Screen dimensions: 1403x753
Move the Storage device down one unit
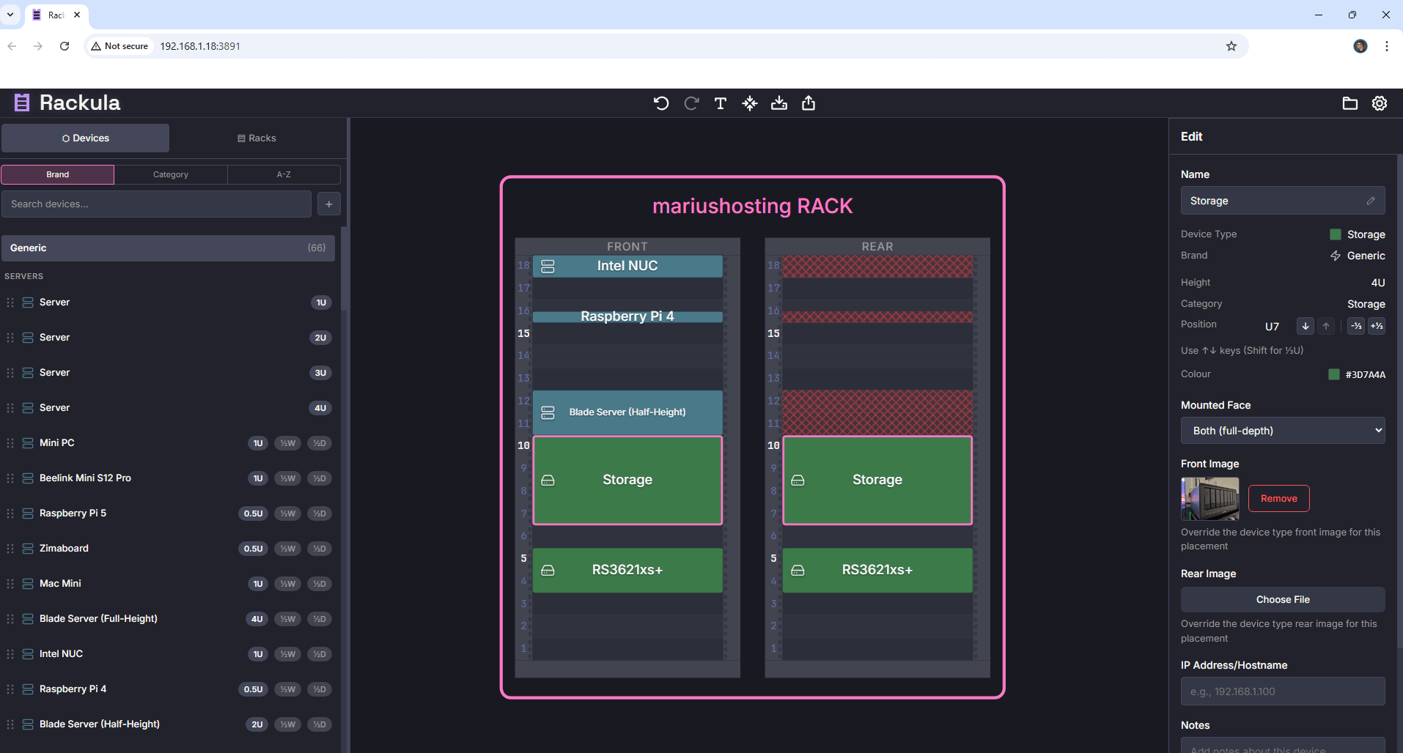[1305, 326]
